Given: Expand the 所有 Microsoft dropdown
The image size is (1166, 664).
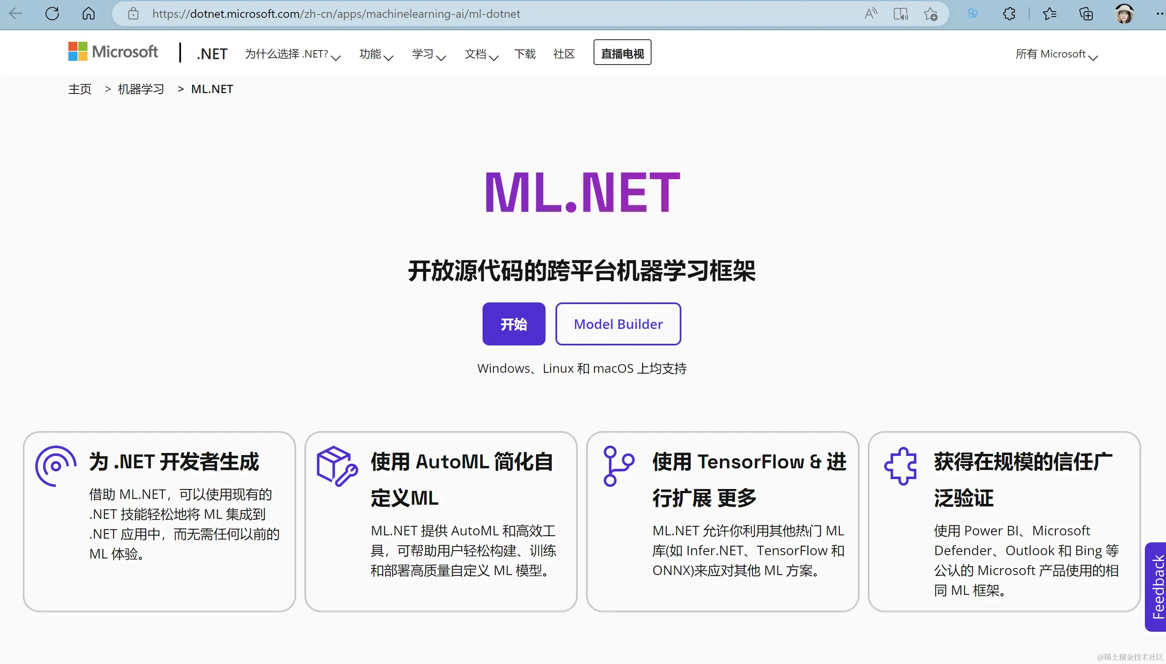Looking at the screenshot, I should pos(1056,54).
